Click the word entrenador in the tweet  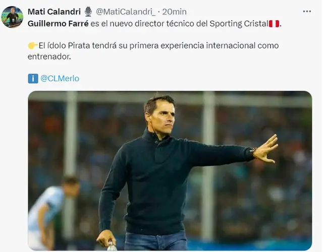pyautogui.click(x=49, y=57)
